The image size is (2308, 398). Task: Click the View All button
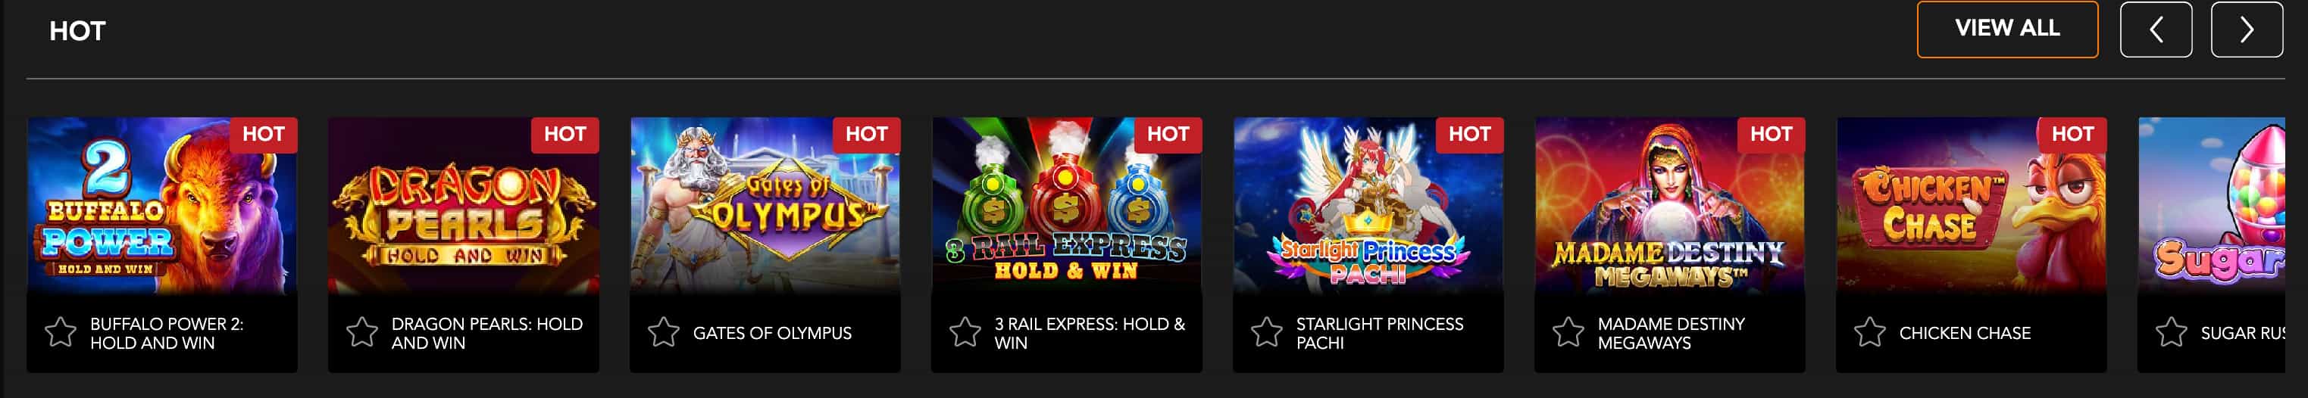pos(2007,30)
